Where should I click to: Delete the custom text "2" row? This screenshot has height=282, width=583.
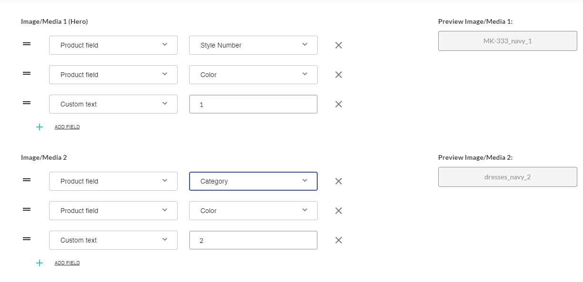pos(339,240)
